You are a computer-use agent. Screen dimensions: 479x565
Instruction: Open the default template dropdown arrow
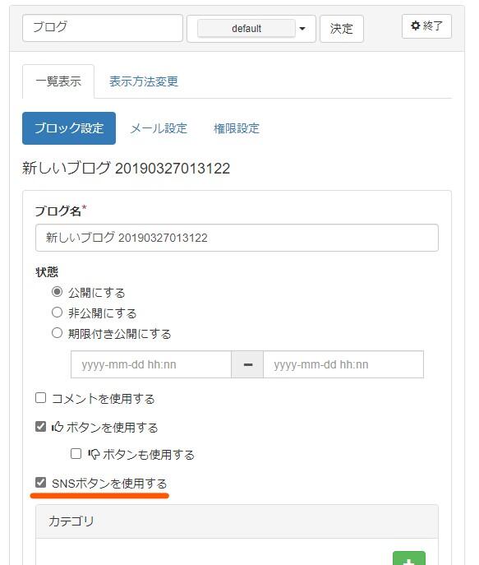tap(302, 29)
